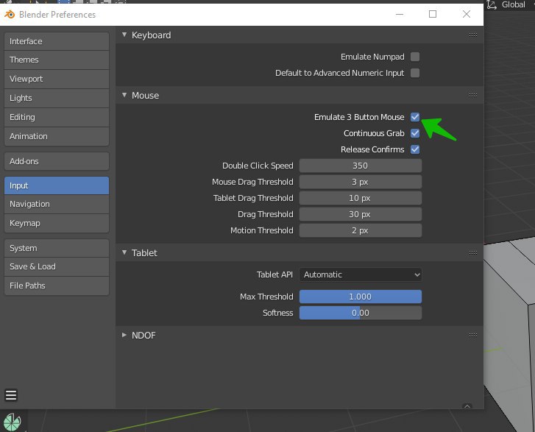Click the transform orientation icon beside Global
535x432 pixels.
(x=492, y=4)
